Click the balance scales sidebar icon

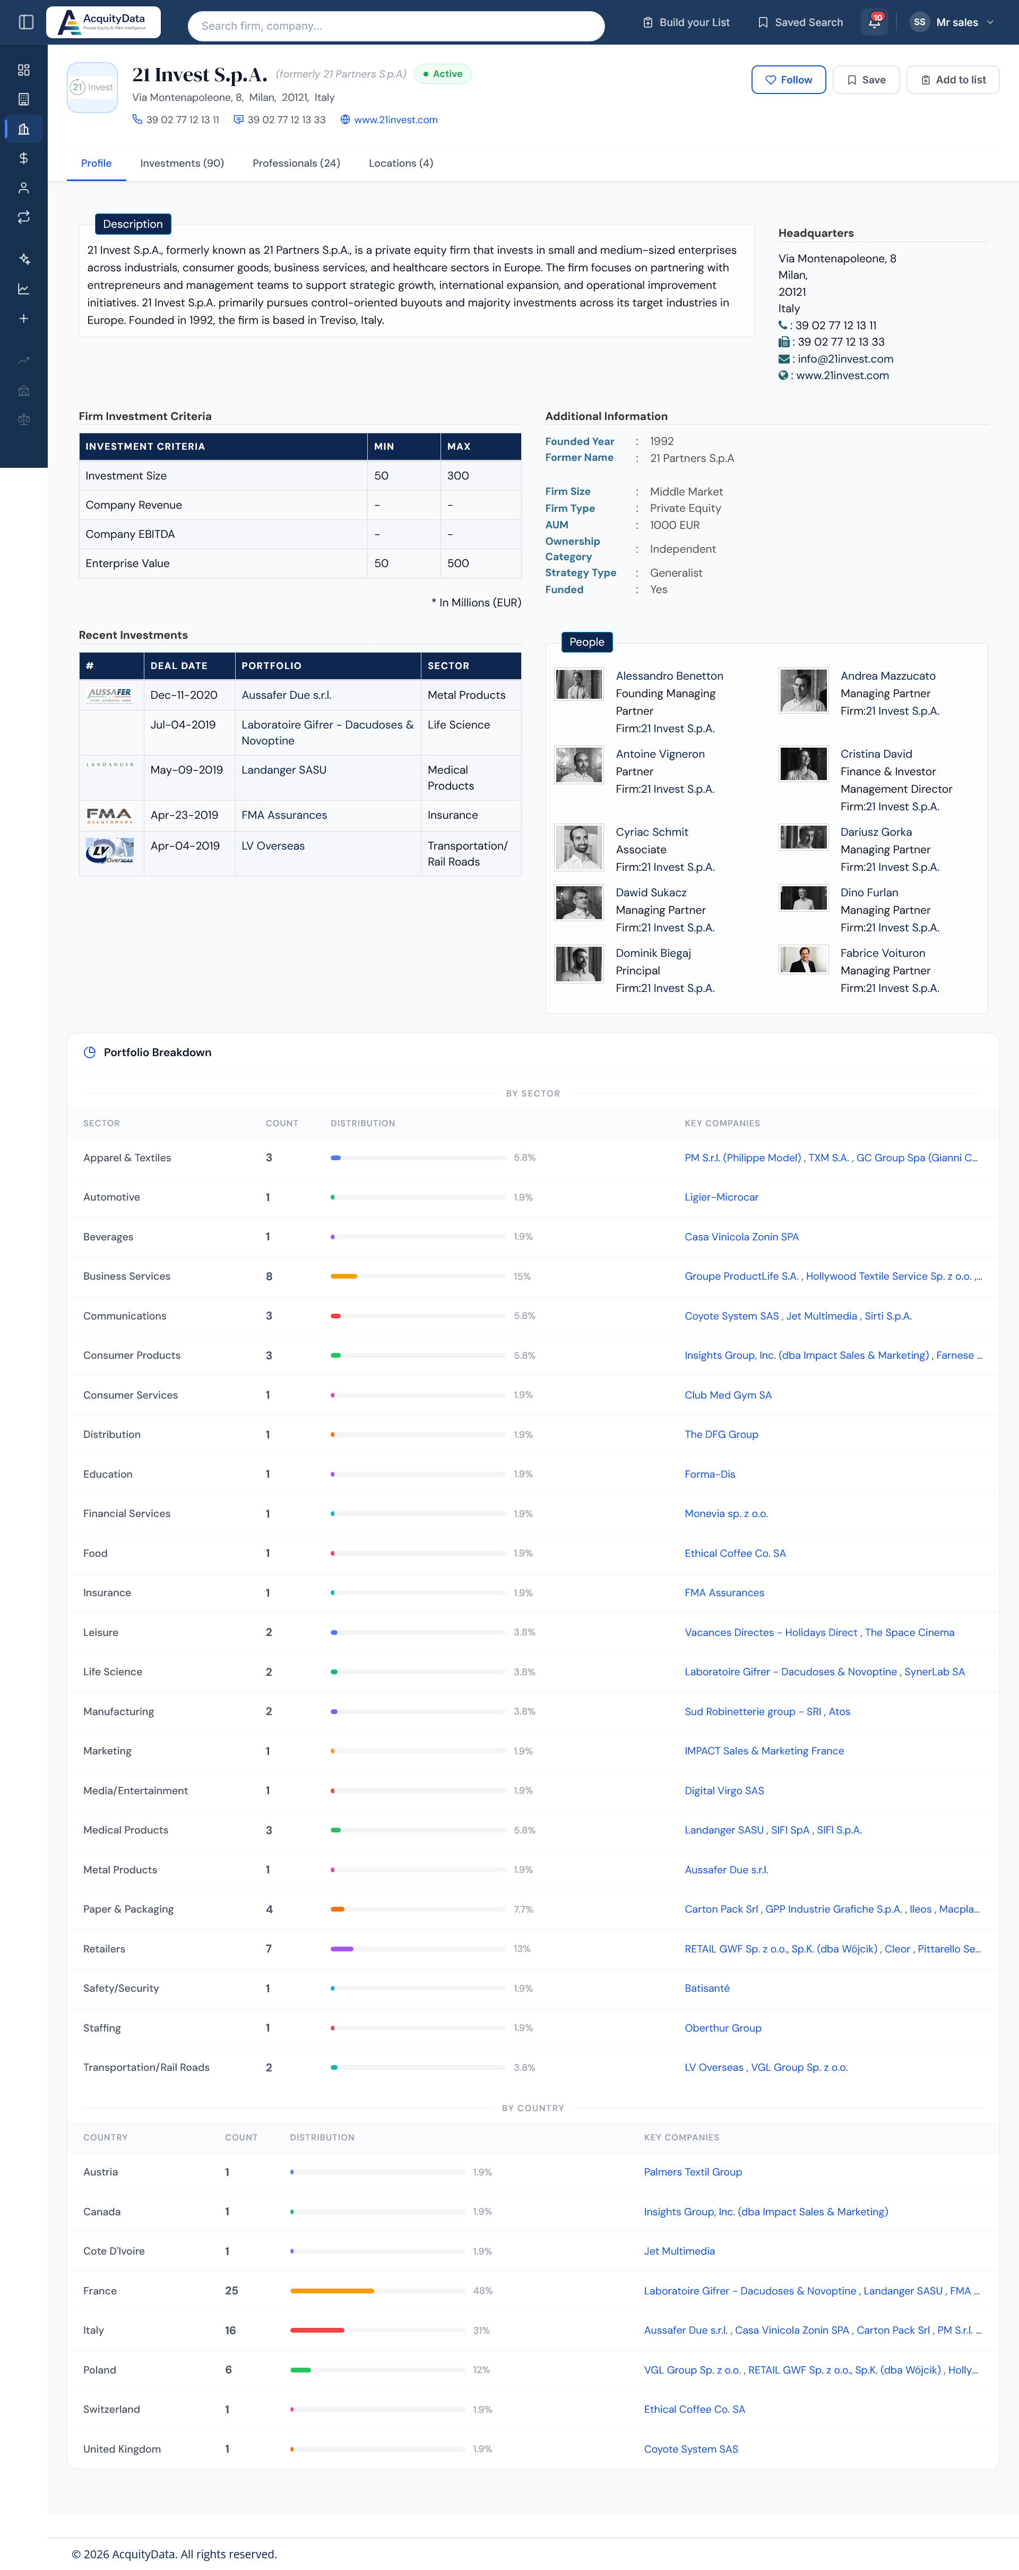pos(24,420)
